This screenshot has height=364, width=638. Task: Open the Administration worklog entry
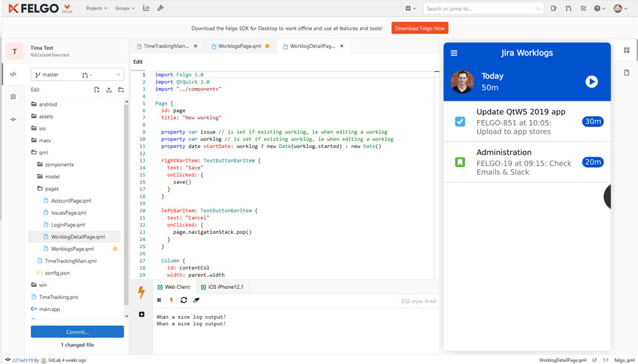(527, 163)
